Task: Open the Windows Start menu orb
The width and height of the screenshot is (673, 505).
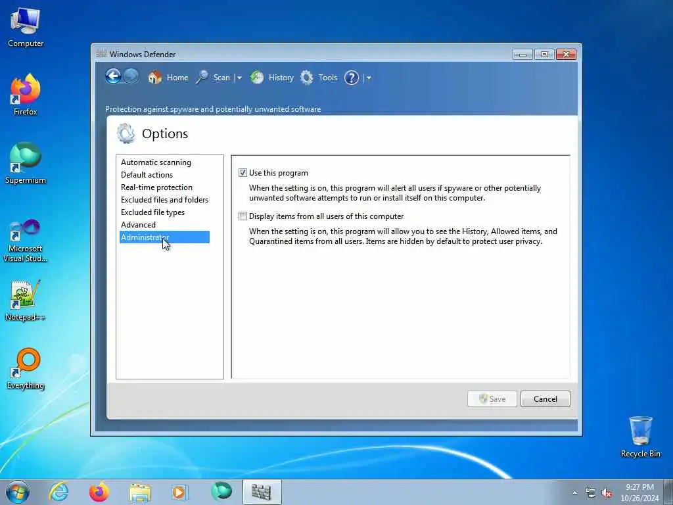Action: 18,492
